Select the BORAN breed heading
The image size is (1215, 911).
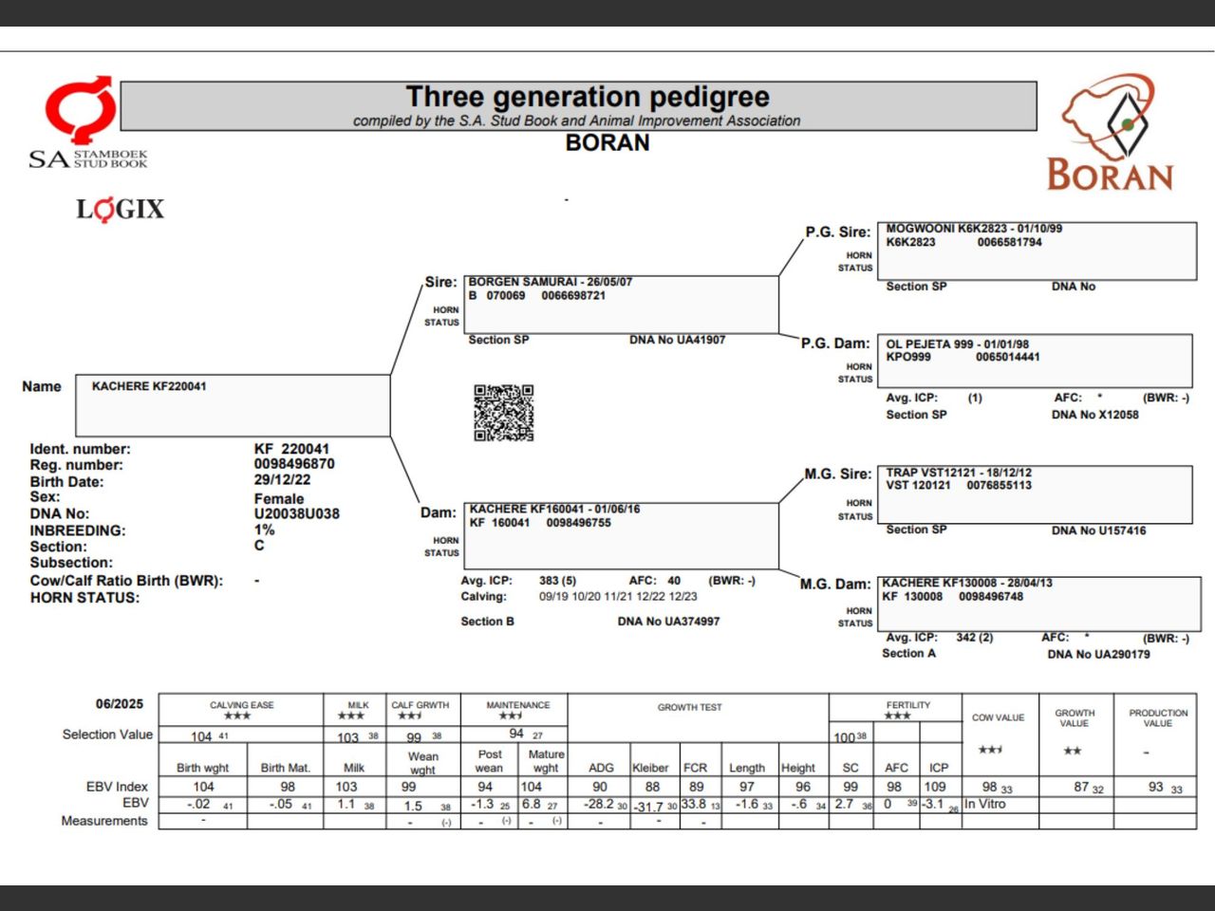(x=606, y=143)
